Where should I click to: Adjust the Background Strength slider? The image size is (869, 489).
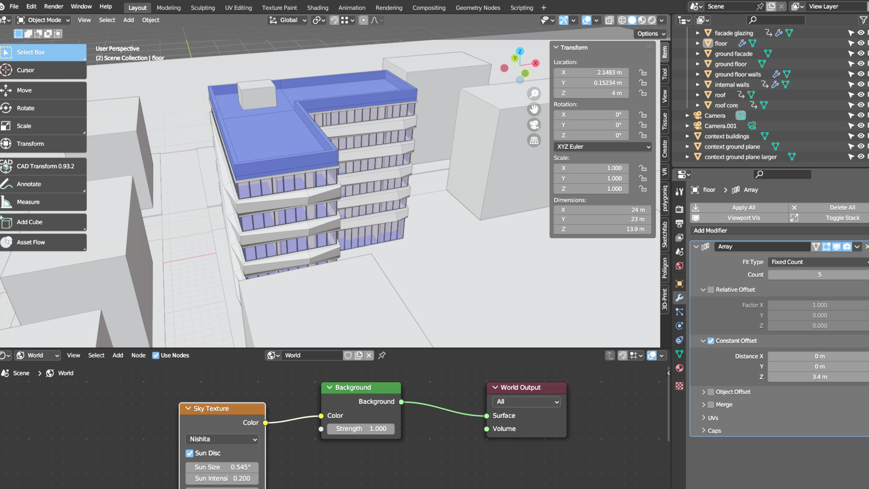coord(361,428)
